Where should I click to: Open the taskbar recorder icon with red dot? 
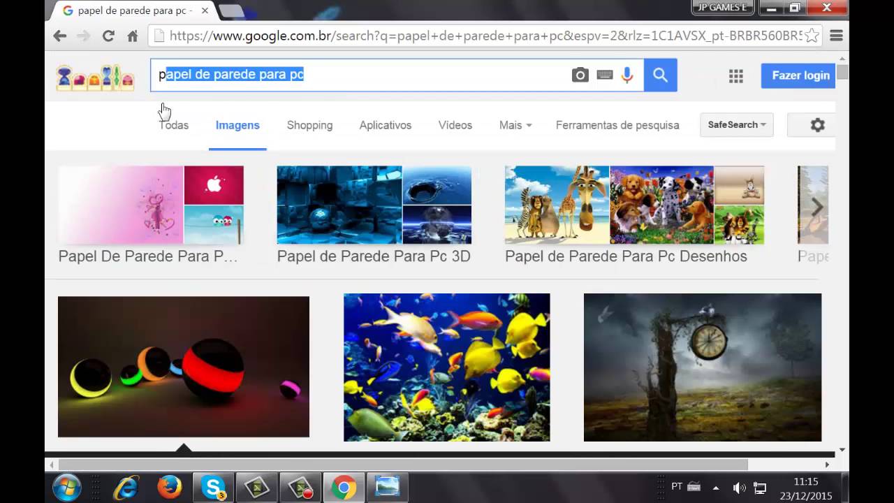(x=300, y=488)
